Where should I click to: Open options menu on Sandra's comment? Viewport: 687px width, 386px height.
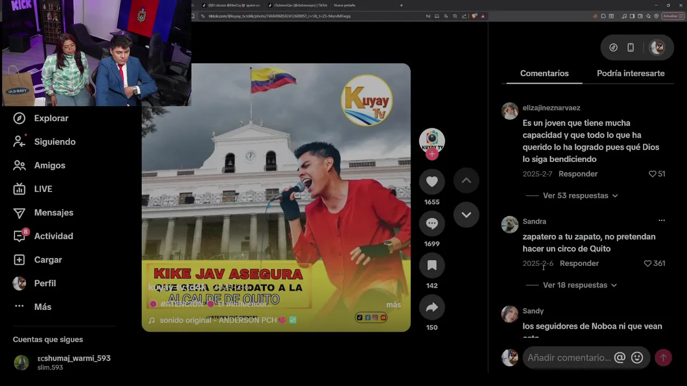pos(661,220)
